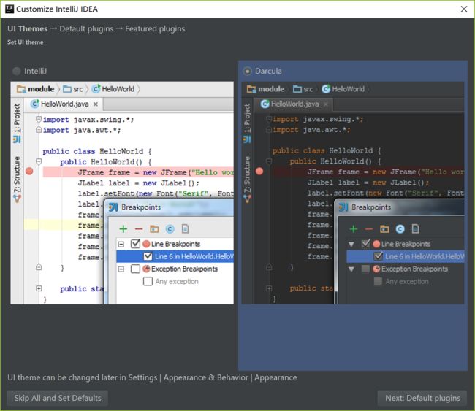Open the Project tool tab in Darcula preview
This screenshot has height=411, width=475.
247,123
